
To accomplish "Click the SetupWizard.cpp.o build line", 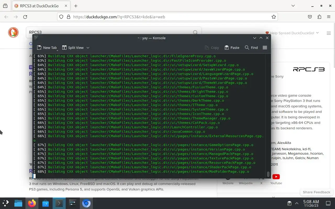I will tap(136, 65).
